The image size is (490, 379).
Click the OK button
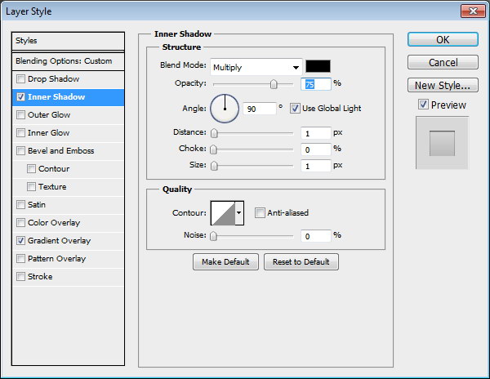coord(442,39)
